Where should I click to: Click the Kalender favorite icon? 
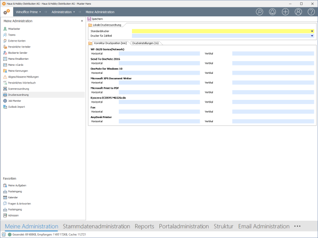5,197
